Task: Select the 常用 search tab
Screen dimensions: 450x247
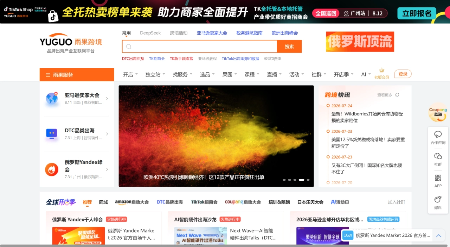Action: [126, 33]
